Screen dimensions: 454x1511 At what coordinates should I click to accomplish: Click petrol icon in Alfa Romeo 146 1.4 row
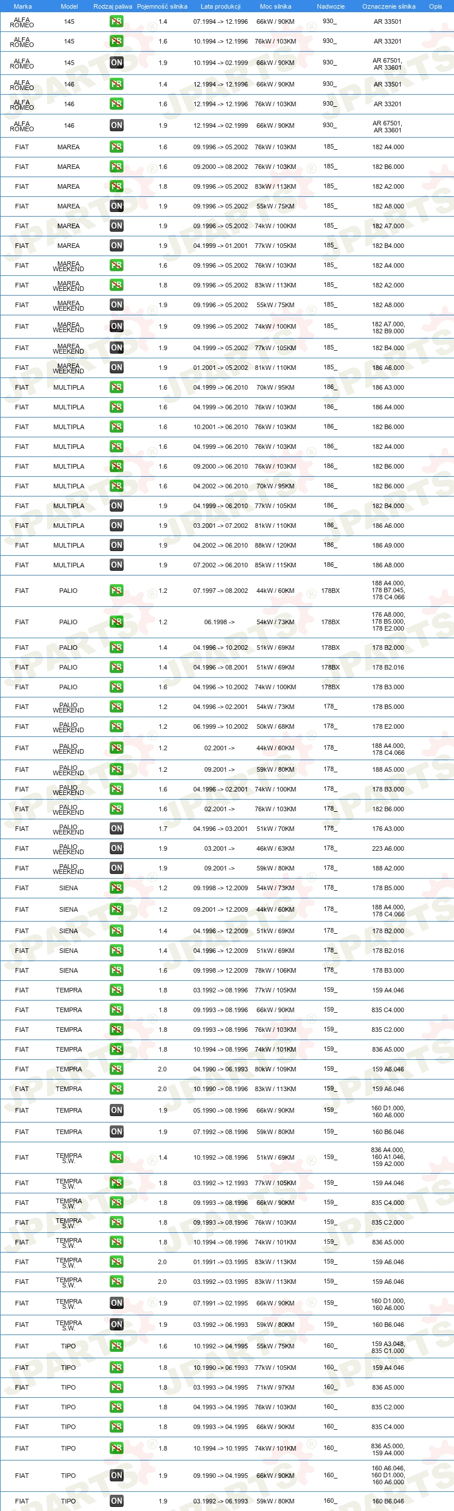click(116, 84)
